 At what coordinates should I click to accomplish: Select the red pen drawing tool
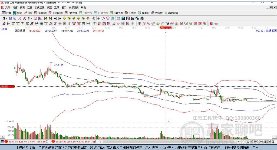pos(4,24)
